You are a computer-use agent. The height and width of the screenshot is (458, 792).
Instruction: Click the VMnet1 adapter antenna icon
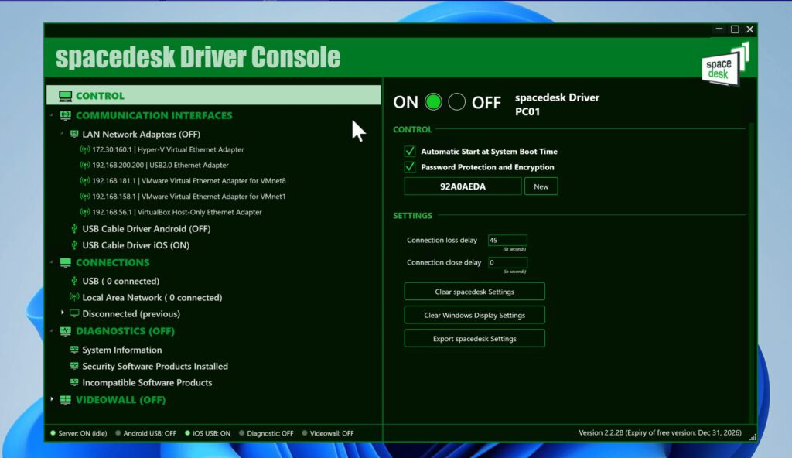(x=85, y=197)
